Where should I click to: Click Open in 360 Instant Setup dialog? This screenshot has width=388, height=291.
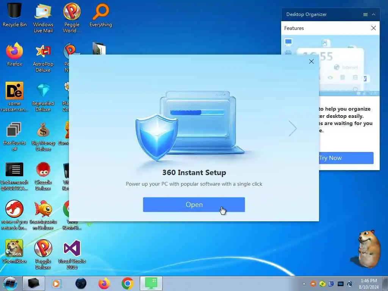coord(194,205)
